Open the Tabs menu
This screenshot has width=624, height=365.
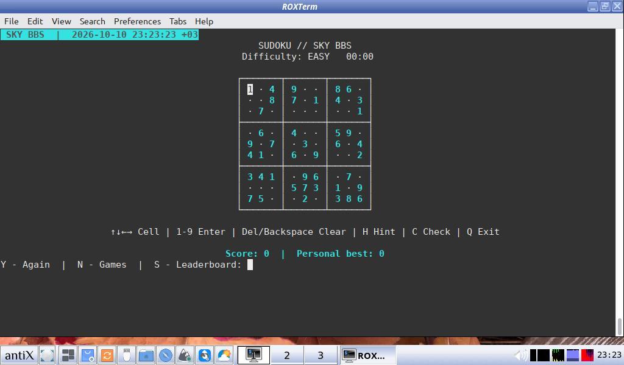(x=178, y=21)
